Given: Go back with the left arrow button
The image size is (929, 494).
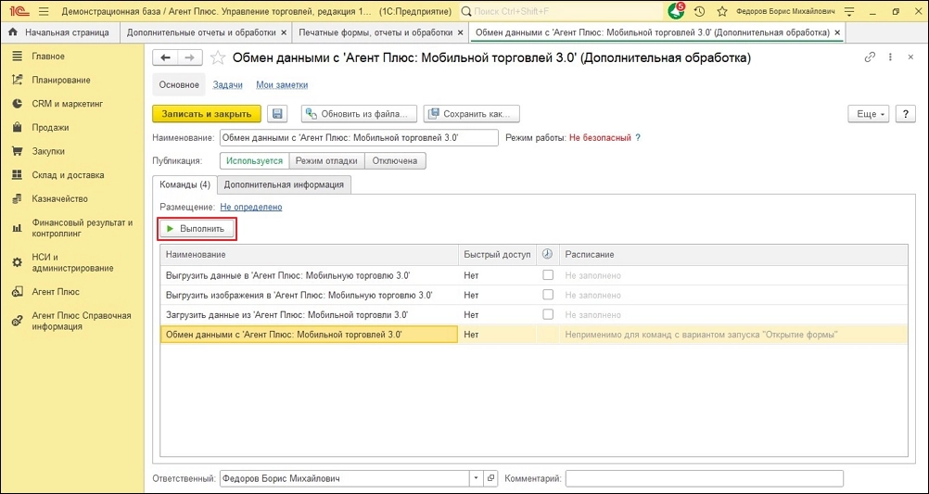Looking at the screenshot, I should point(166,57).
